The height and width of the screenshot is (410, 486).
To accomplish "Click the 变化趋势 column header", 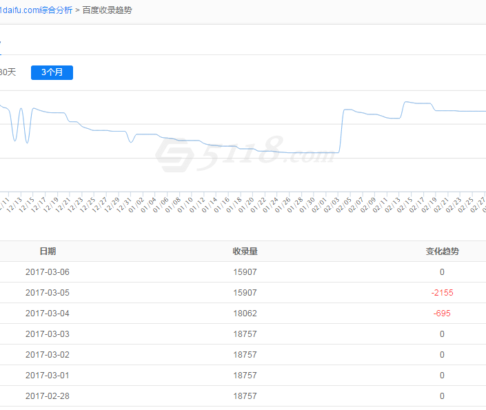I will (442, 252).
